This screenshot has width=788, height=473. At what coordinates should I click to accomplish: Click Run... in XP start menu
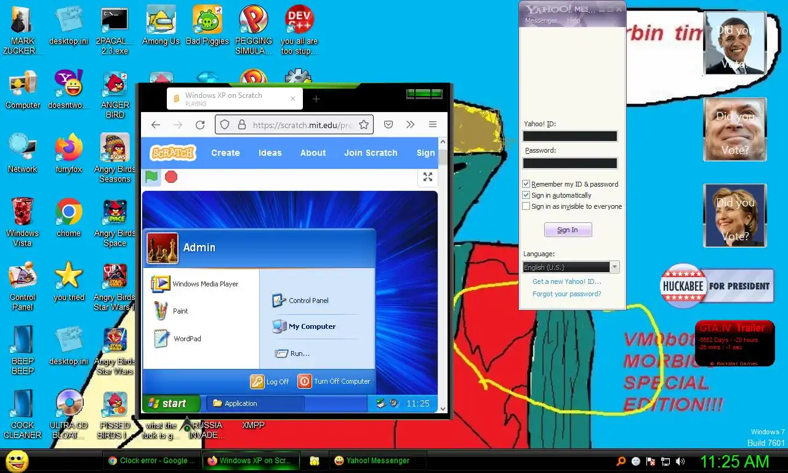(292, 354)
